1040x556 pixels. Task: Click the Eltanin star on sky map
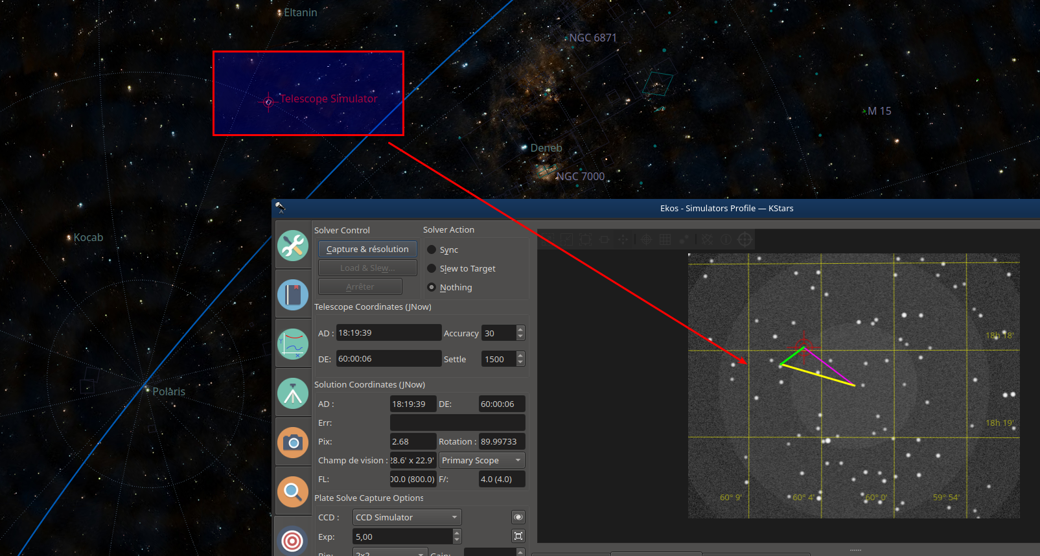[279, 13]
